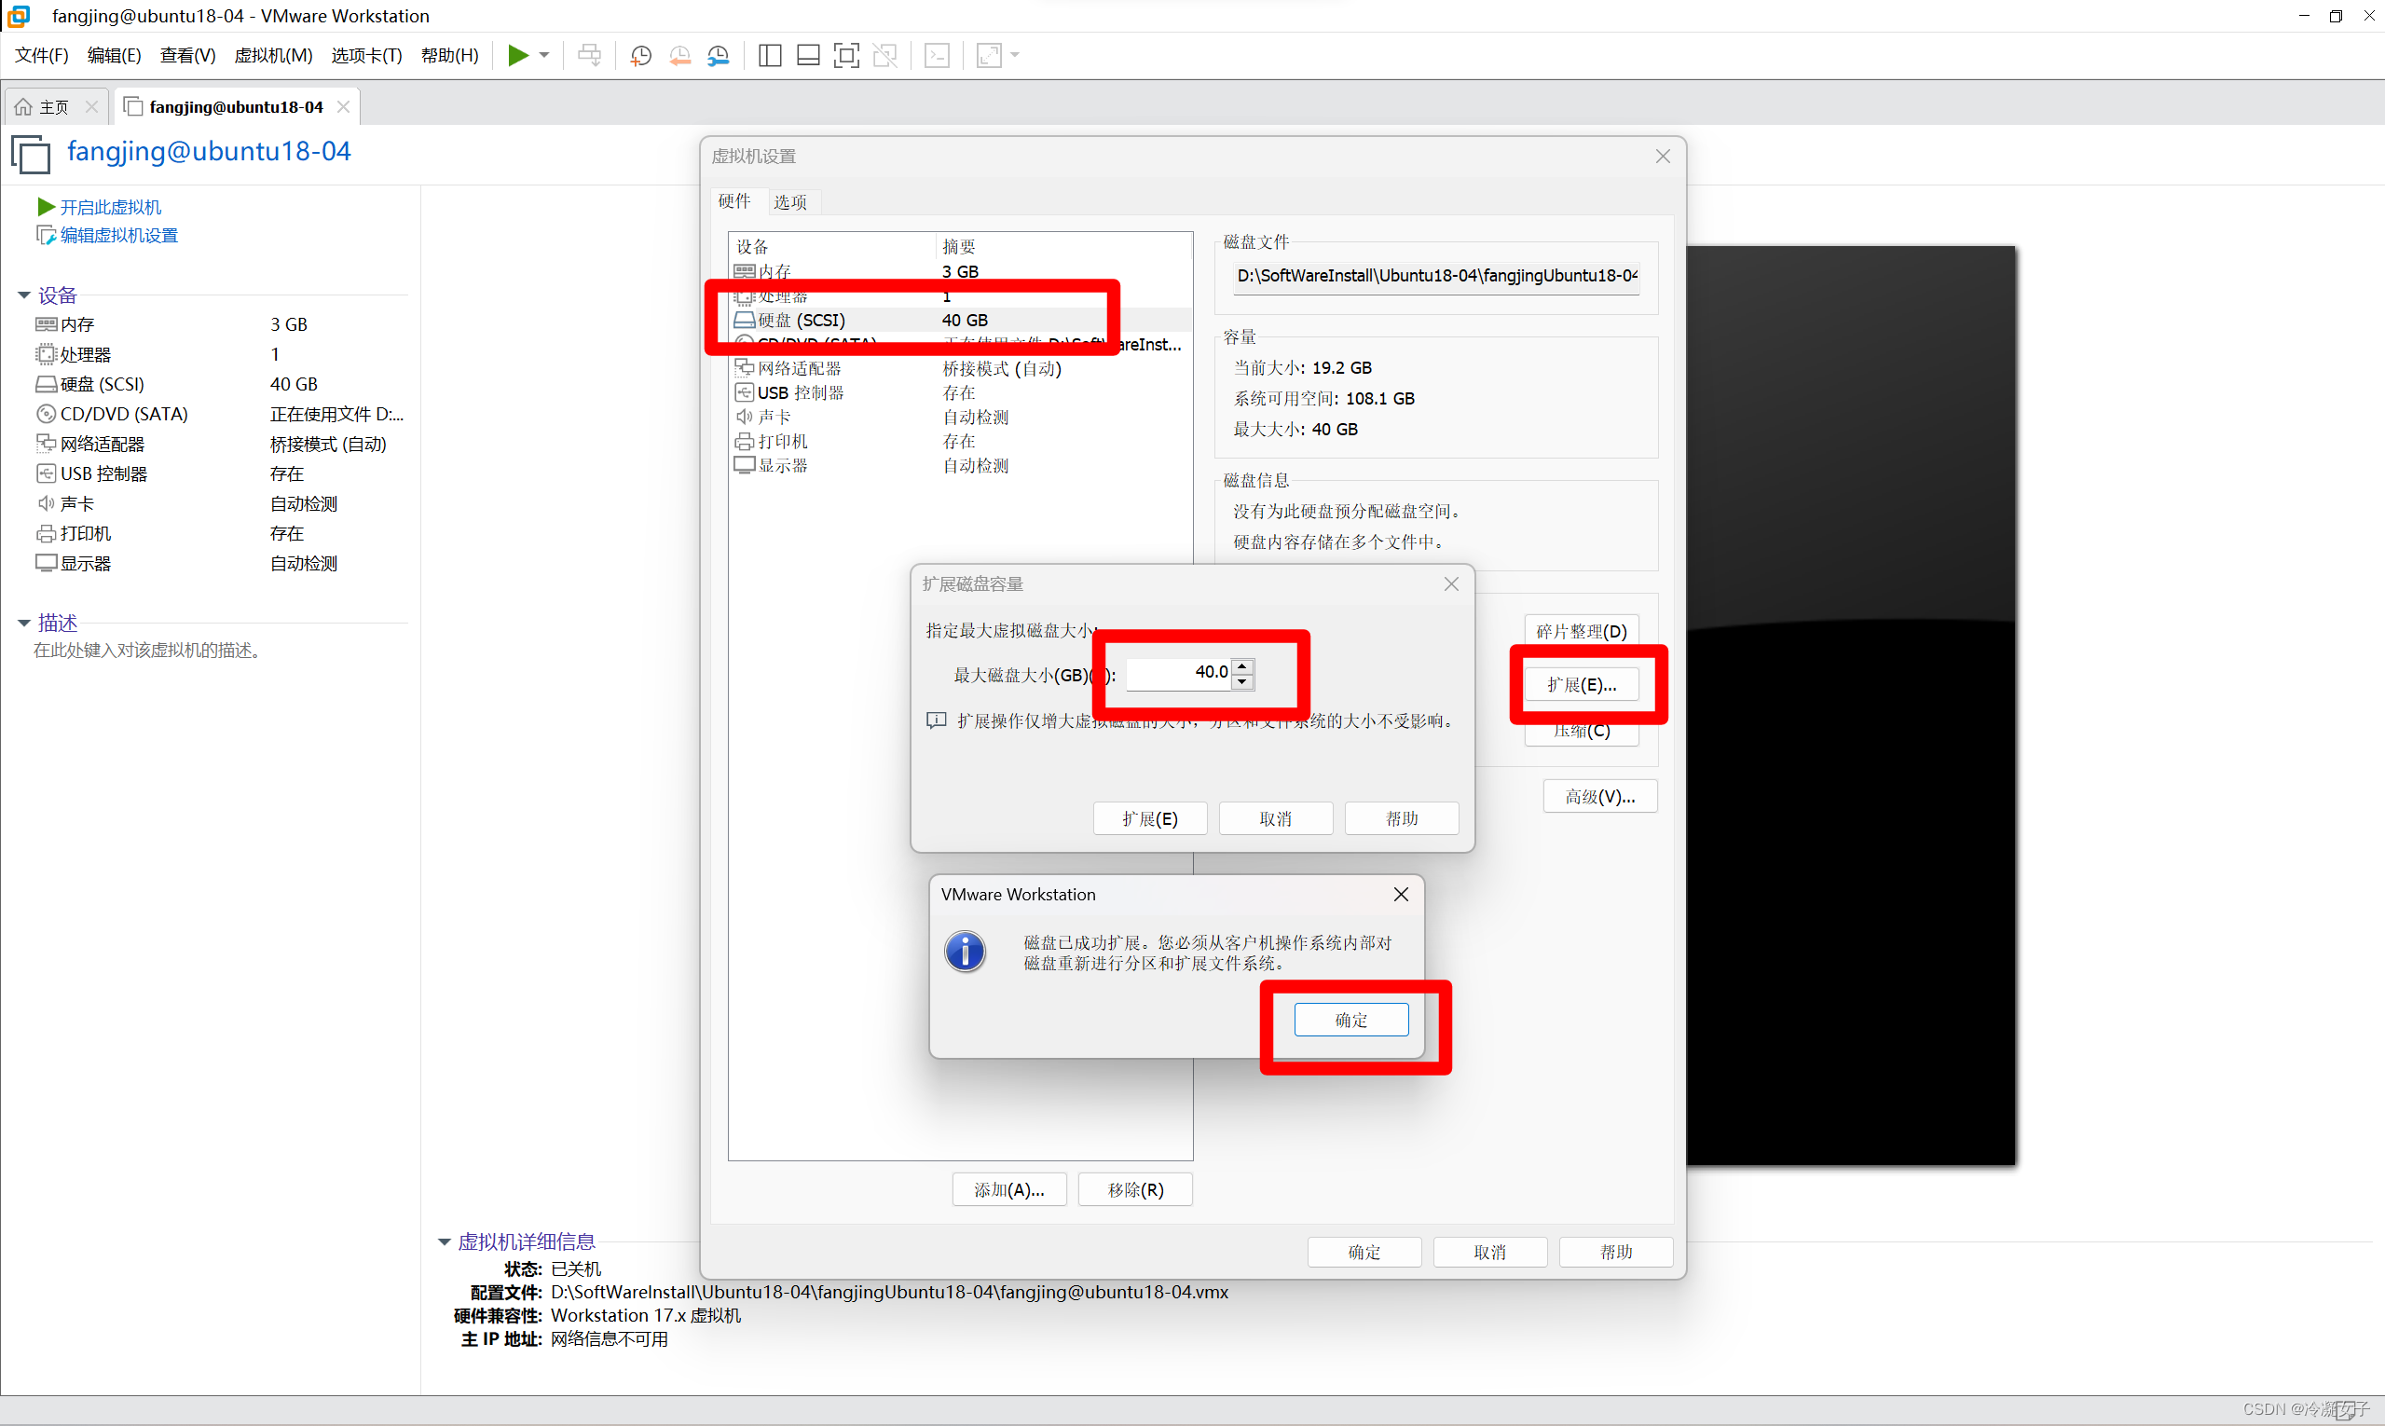
Task: Click 取消 in expand disk dialog
Action: [1276, 818]
